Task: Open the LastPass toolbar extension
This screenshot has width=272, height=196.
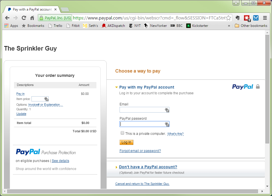Action: coord(247,18)
